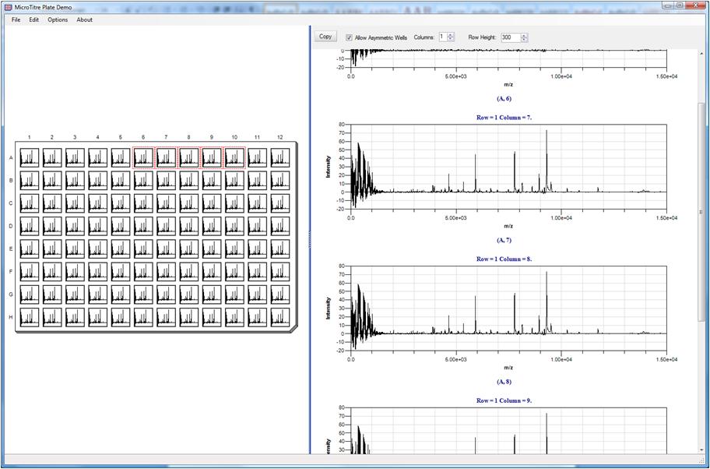Image resolution: width=710 pixels, height=469 pixels.
Task: Click the MicroTitre Plate Demo app icon
Action: 8,7
